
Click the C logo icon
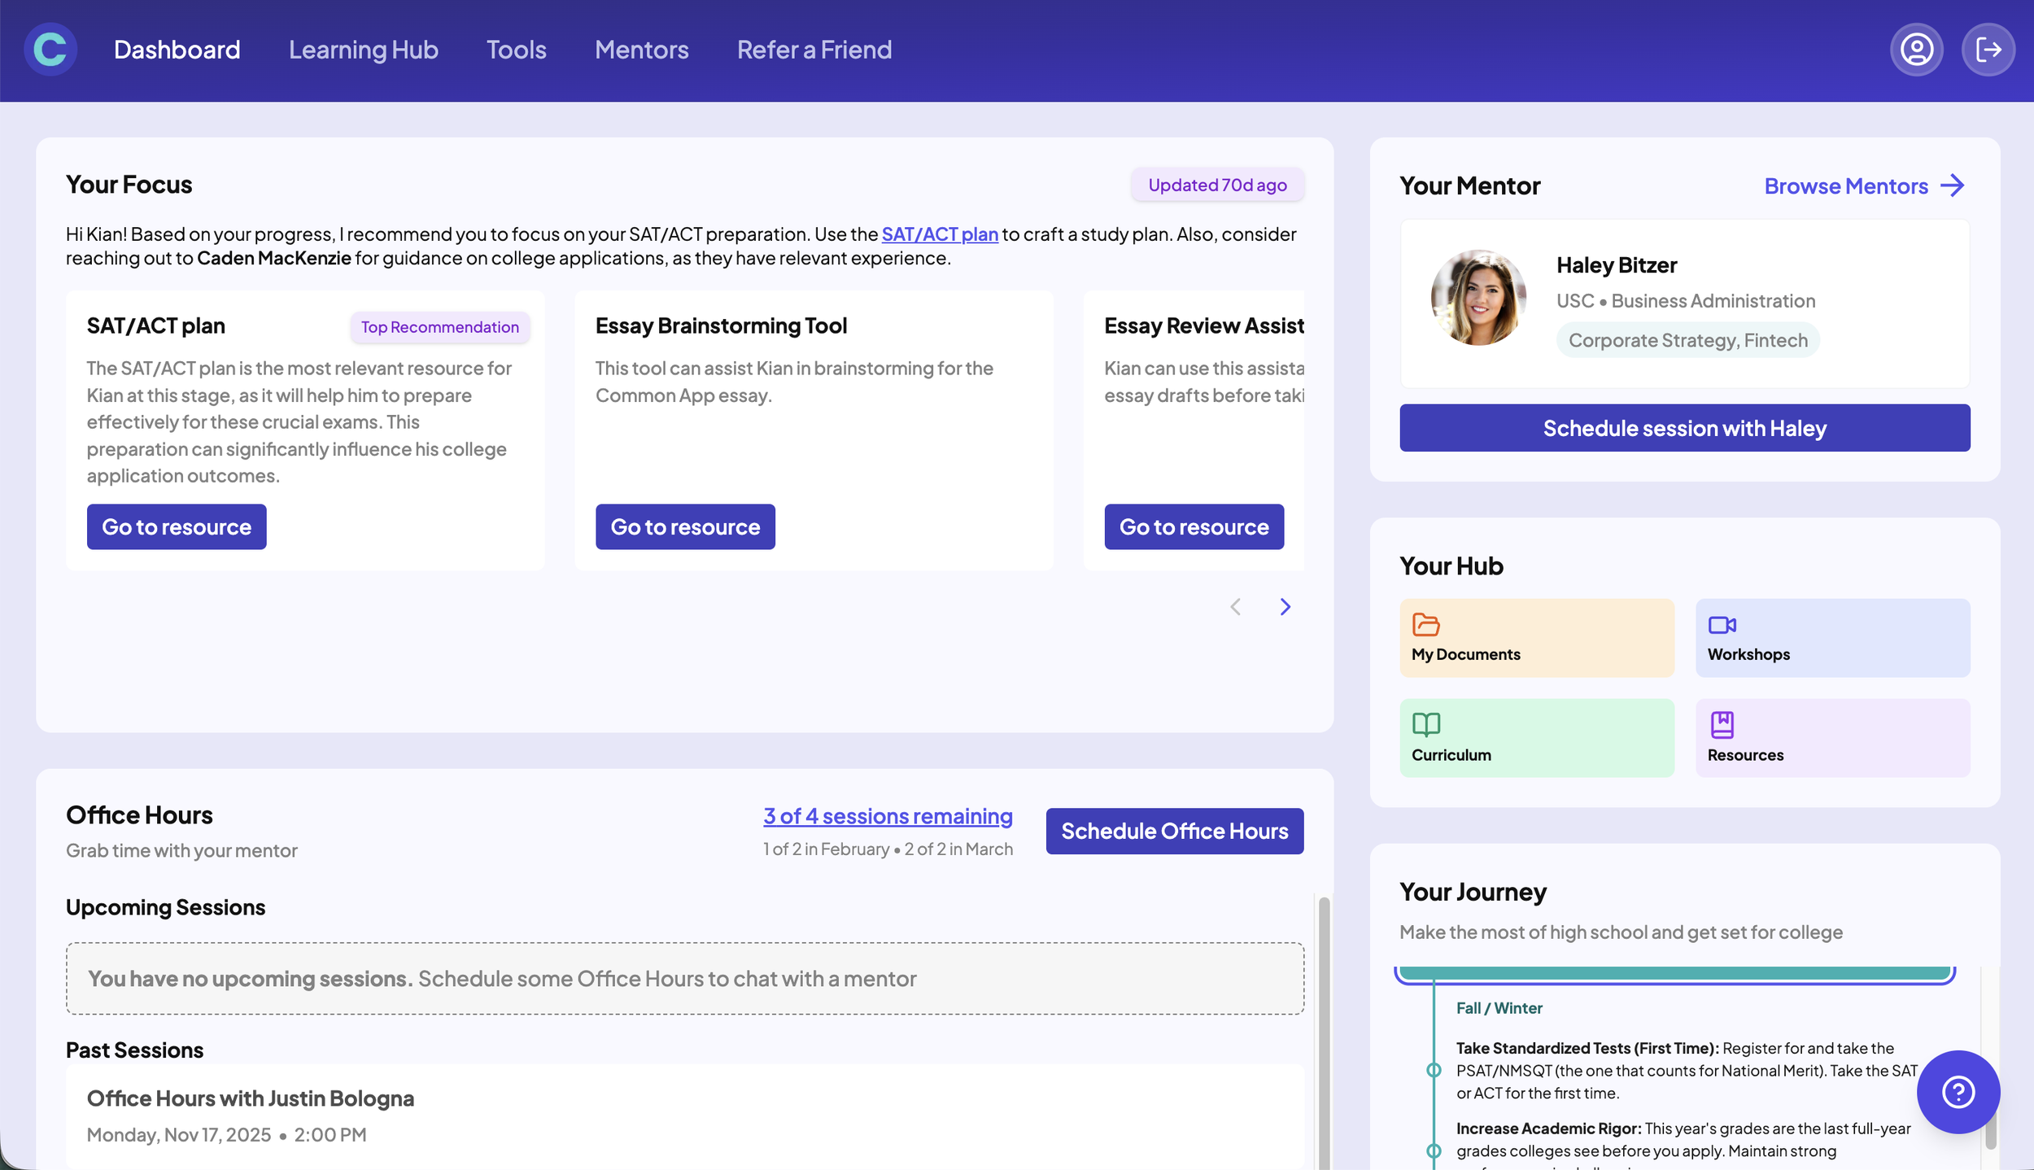tap(50, 50)
